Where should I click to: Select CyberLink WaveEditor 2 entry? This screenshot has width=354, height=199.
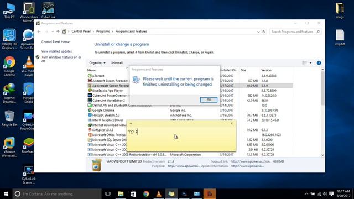point(108,101)
